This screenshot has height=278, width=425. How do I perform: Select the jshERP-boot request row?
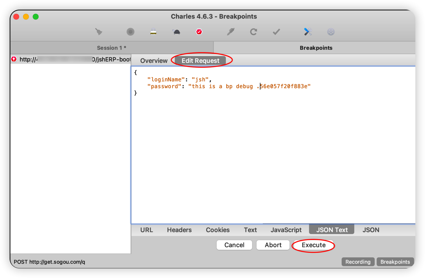click(70, 59)
